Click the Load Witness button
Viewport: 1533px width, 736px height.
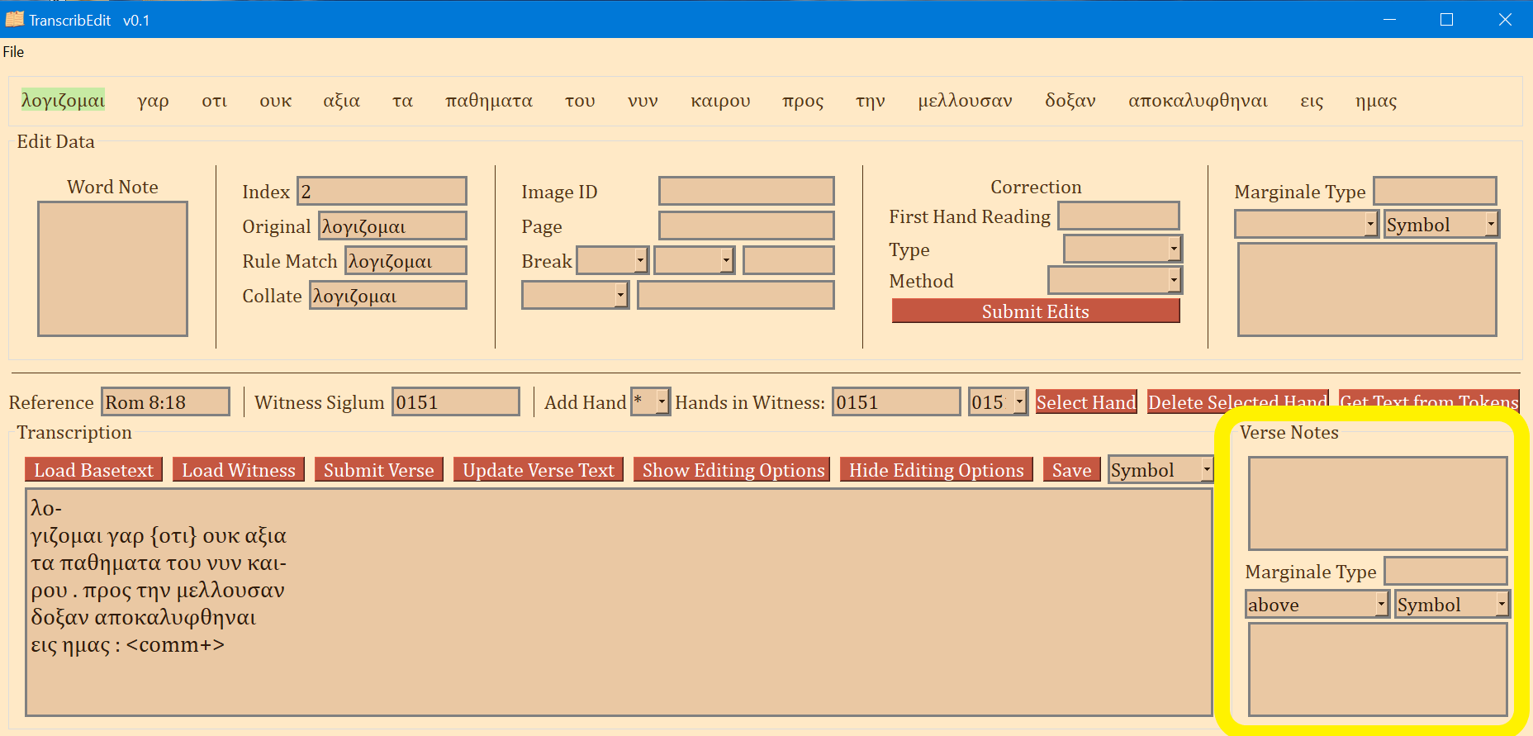tap(238, 469)
